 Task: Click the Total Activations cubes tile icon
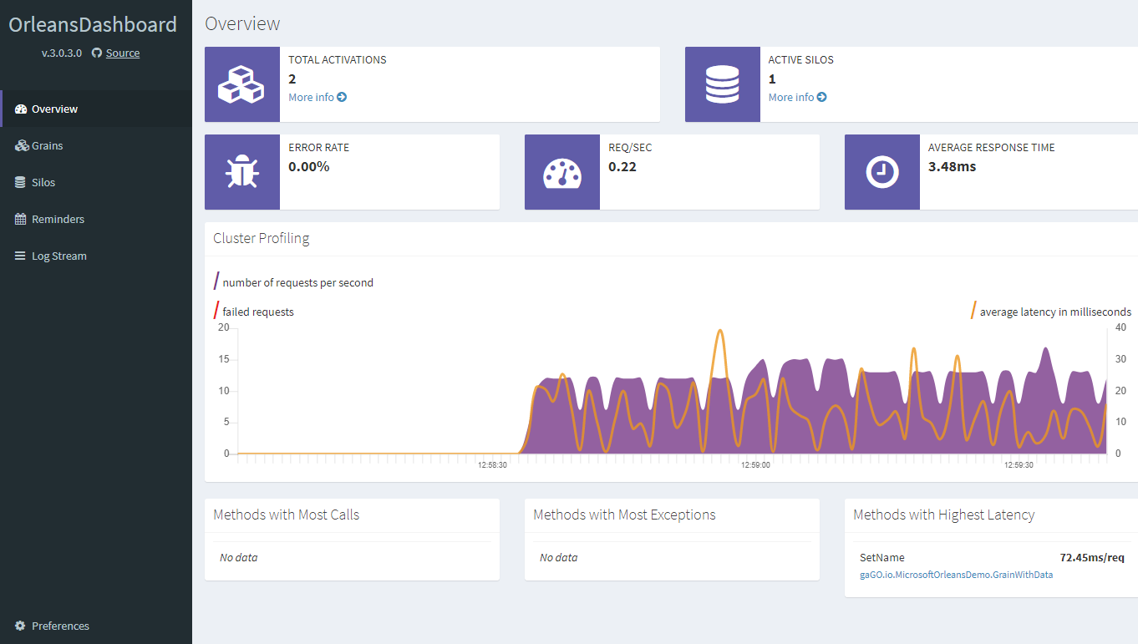(x=241, y=84)
